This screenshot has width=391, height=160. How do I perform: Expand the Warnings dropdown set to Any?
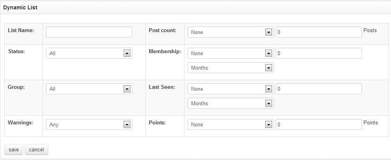[x=89, y=124]
